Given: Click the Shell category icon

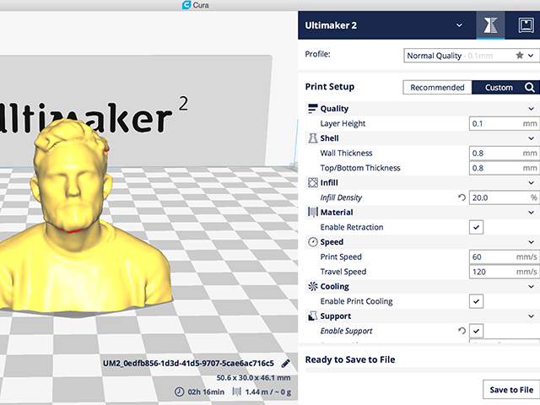Looking at the screenshot, I should click(x=312, y=138).
